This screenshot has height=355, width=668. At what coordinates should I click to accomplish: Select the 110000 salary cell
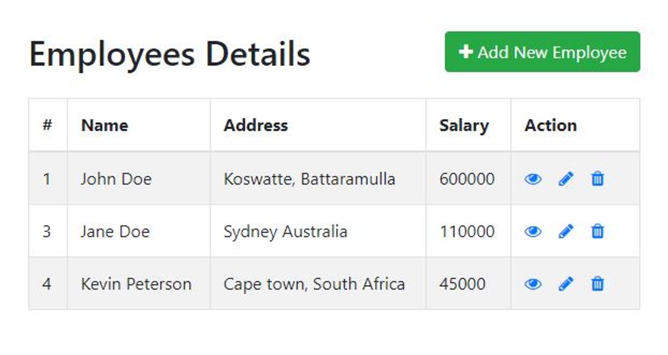click(468, 231)
